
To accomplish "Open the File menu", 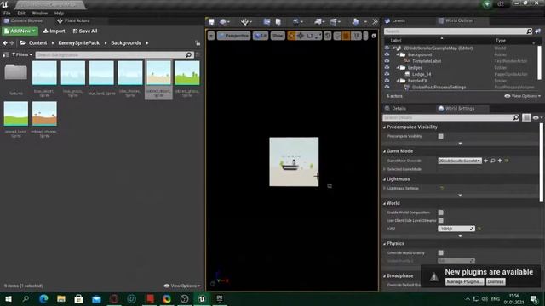I will pos(7,14).
